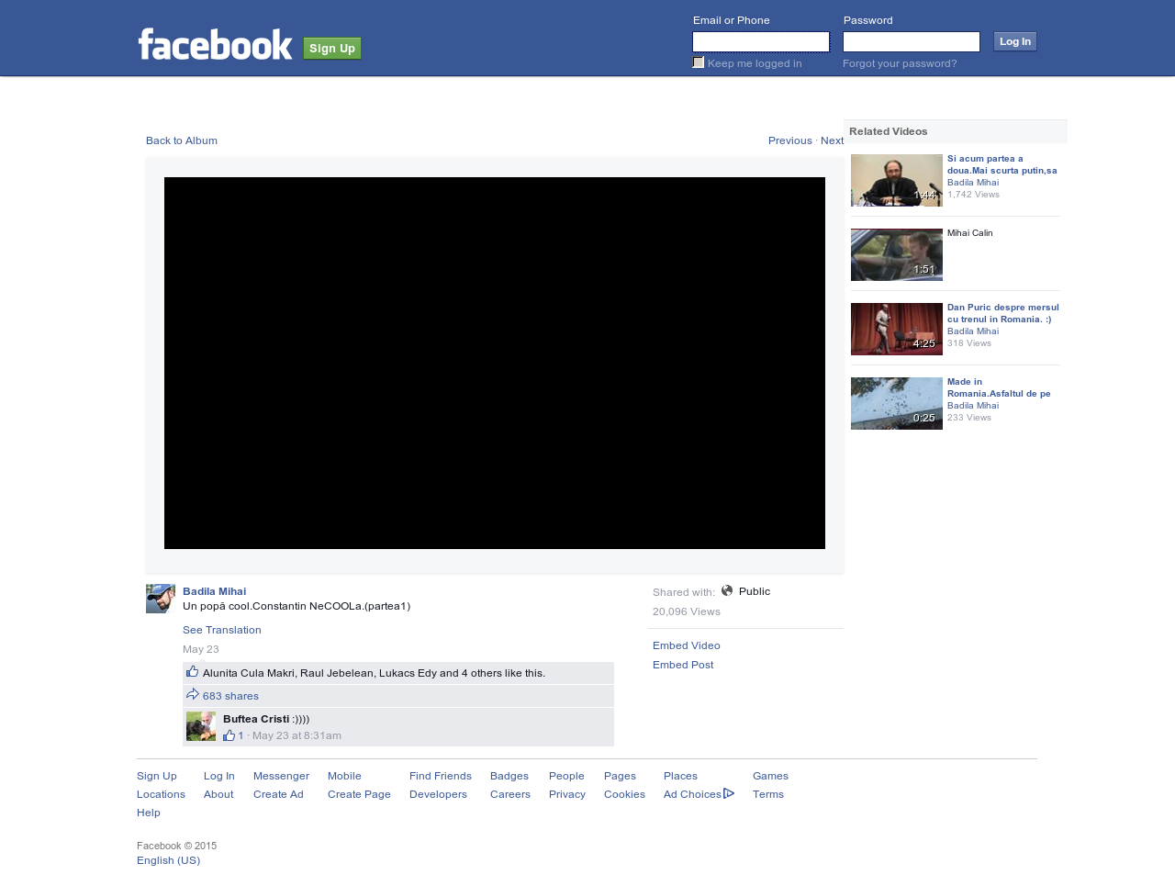Click Embed Post link
This screenshot has width=1175, height=886.
(x=683, y=665)
